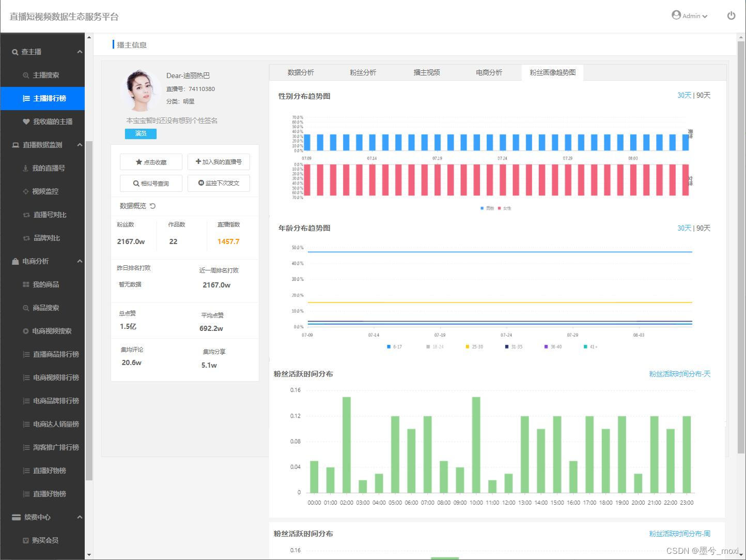Switch to the 粉丝分析 tab
The width and height of the screenshot is (746, 560).
(363, 72)
